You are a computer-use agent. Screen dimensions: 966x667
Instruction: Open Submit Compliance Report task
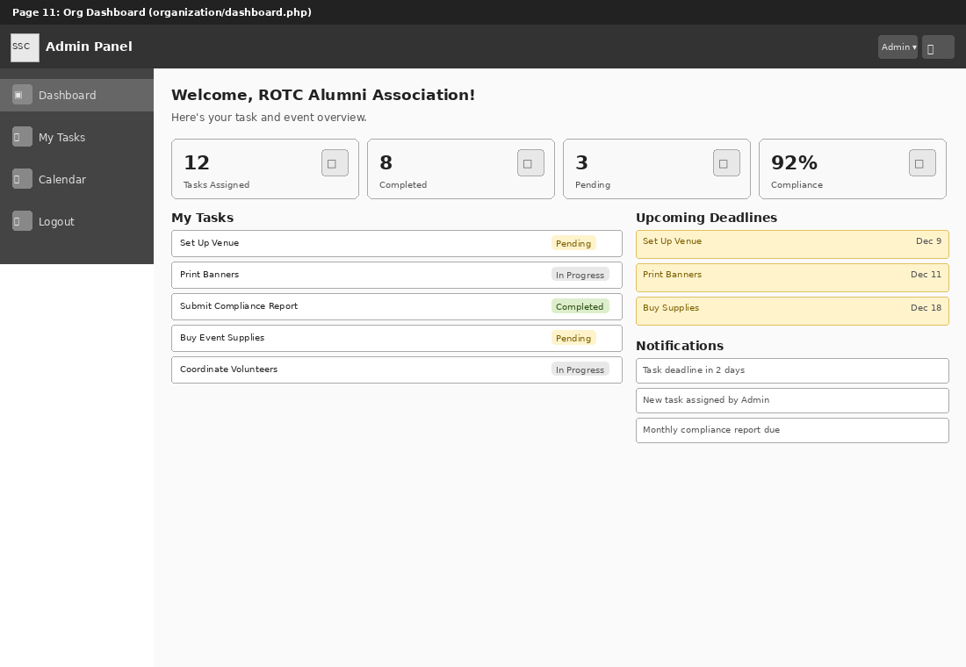(397, 306)
